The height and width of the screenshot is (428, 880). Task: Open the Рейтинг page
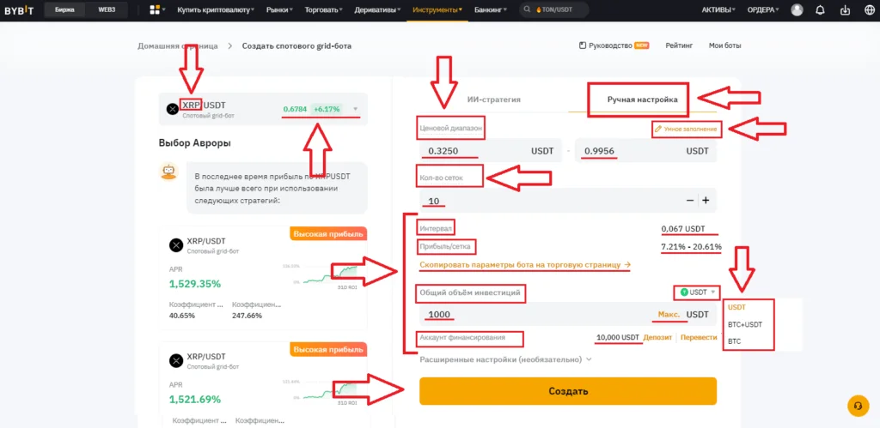pyautogui.click(x=679, y=45)
